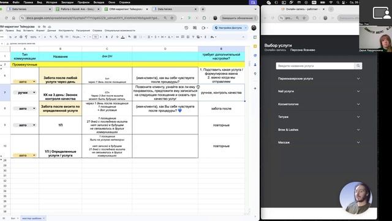This screenshot has height=221, width=392.
Task: Click the Настройки Доступа share button
Action: pyautogui.click(x=228, y=28)
